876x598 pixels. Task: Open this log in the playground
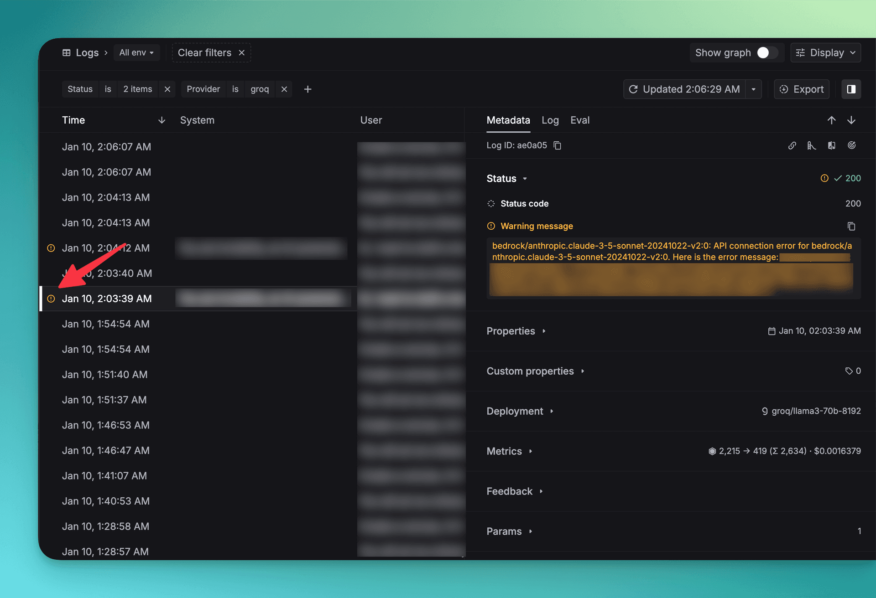(812, 145)
